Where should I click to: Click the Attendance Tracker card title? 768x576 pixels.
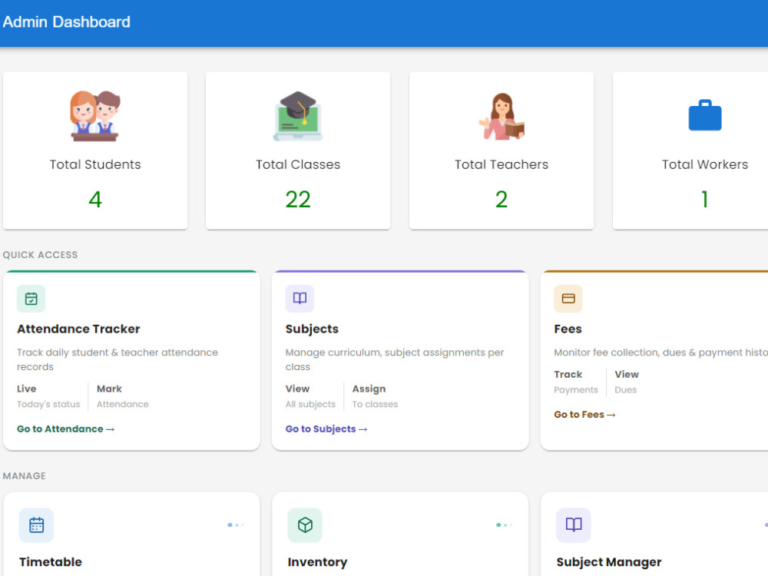pos(78,329)
